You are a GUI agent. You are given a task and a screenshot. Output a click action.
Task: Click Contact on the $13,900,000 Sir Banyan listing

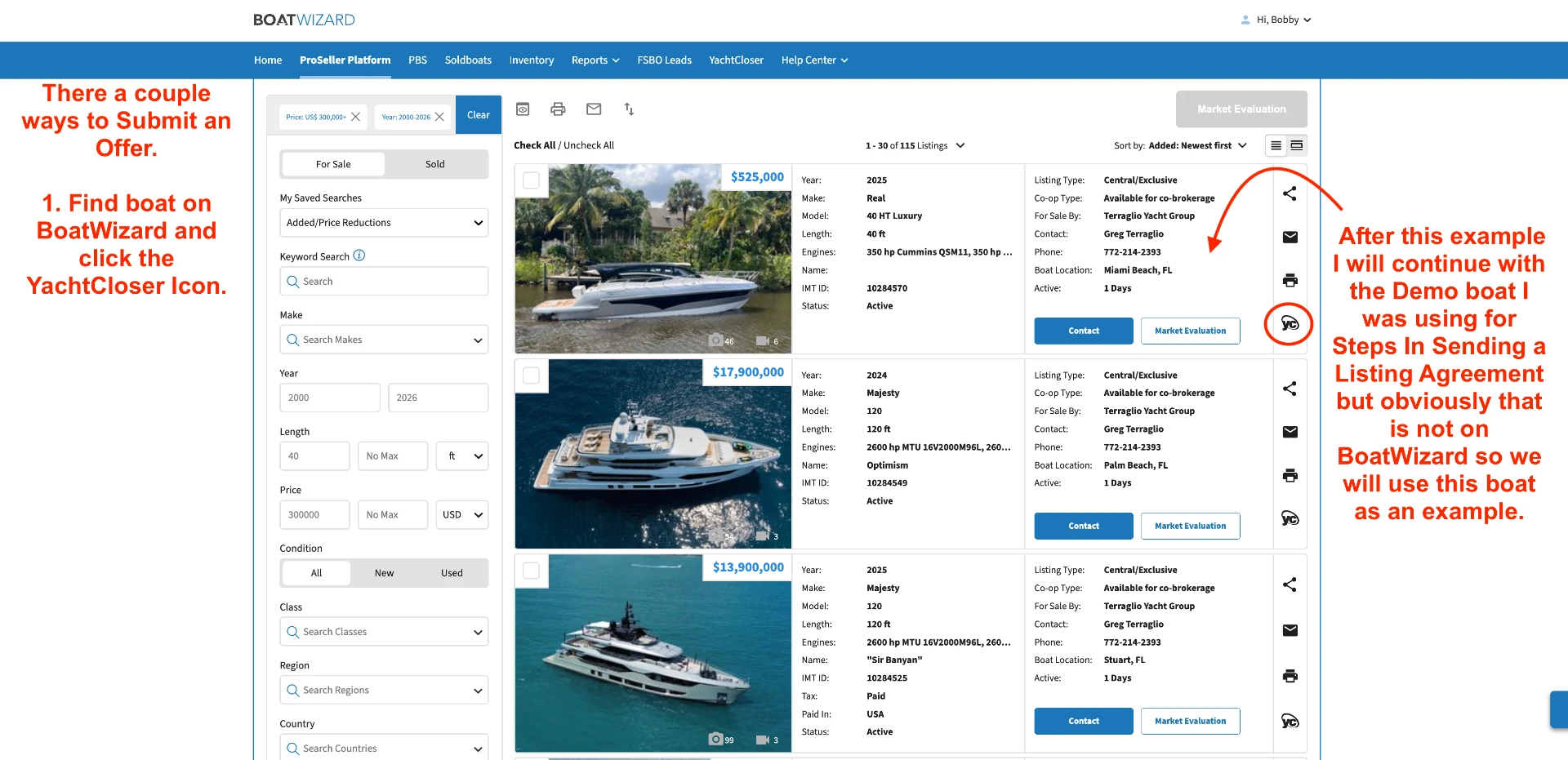pyautogui.click(x=1084, y=721)
